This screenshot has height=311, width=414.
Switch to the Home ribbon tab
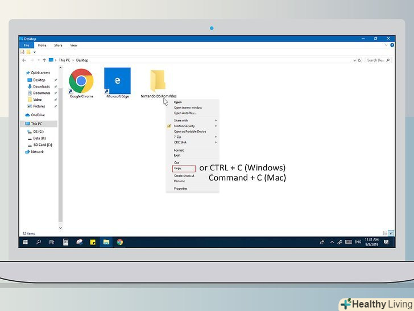(42, 45)
